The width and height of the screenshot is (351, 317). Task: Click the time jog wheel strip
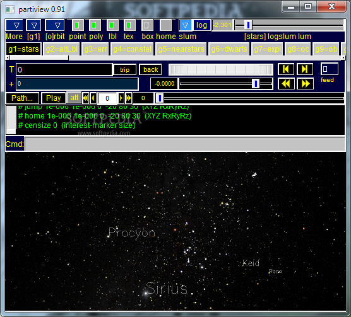tap(221, 70)
